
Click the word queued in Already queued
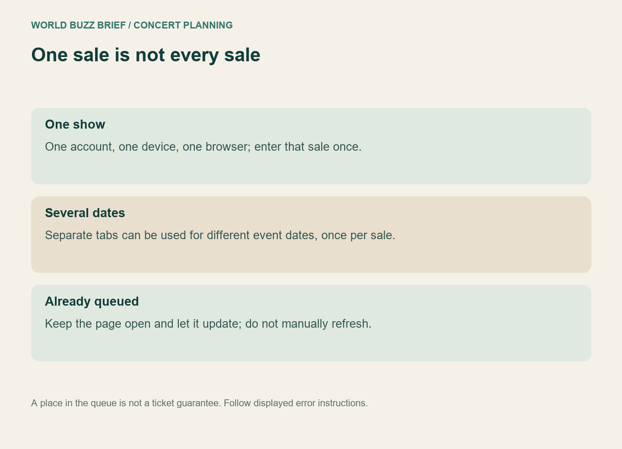tap(116, 301)
